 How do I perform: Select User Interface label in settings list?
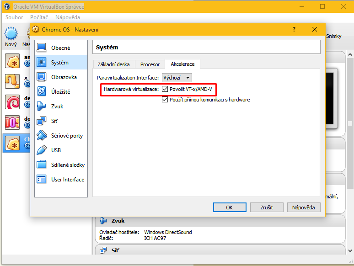click(x=68, y=180)
